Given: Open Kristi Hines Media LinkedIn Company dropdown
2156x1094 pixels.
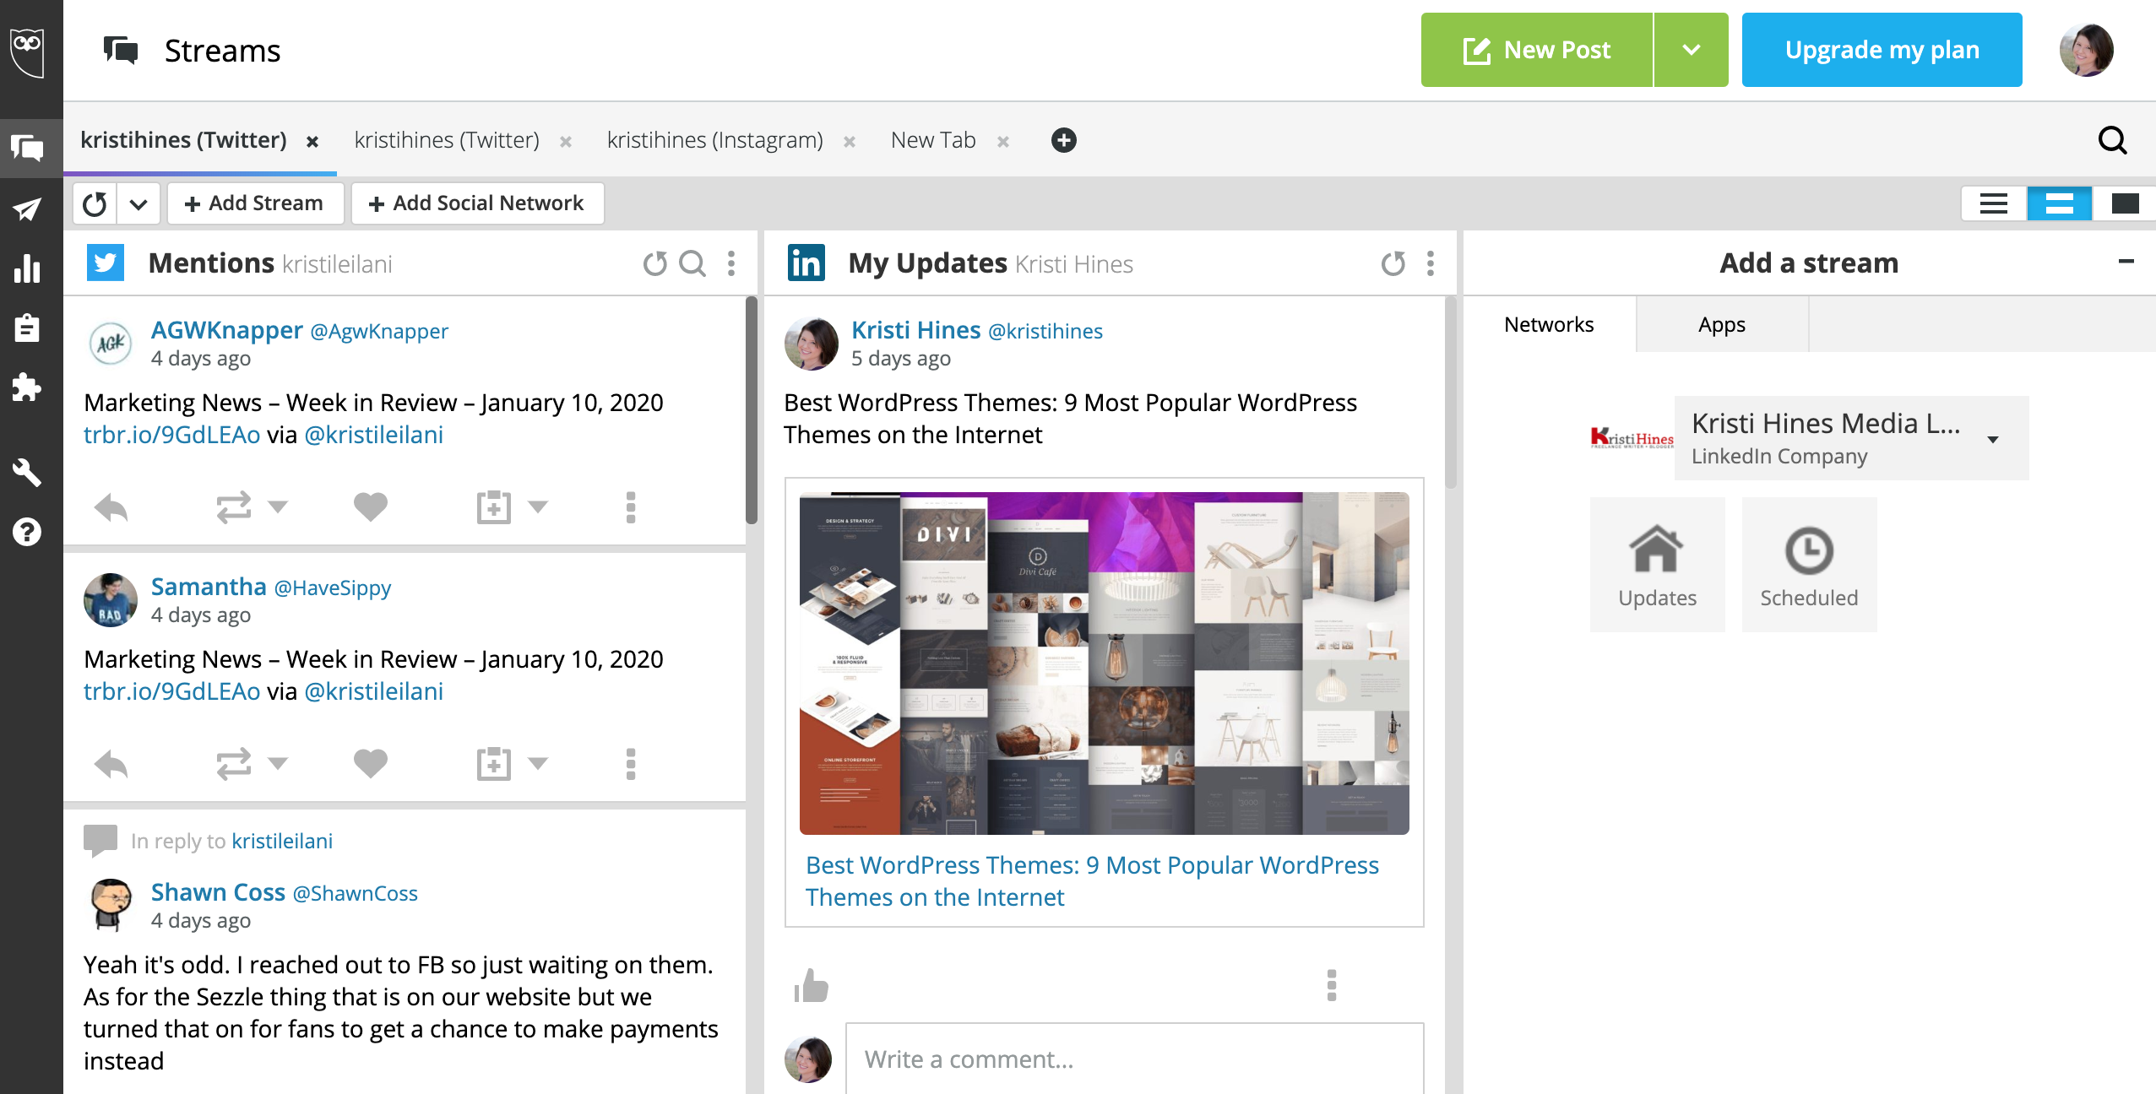Looking at the screenshot, I should pos(1851,438).
